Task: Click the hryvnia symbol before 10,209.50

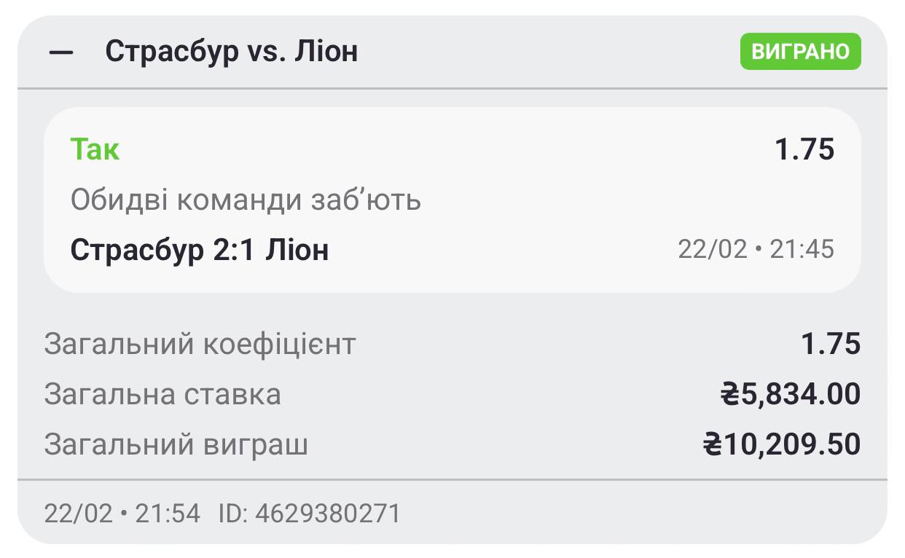Action: click(712, 444)
